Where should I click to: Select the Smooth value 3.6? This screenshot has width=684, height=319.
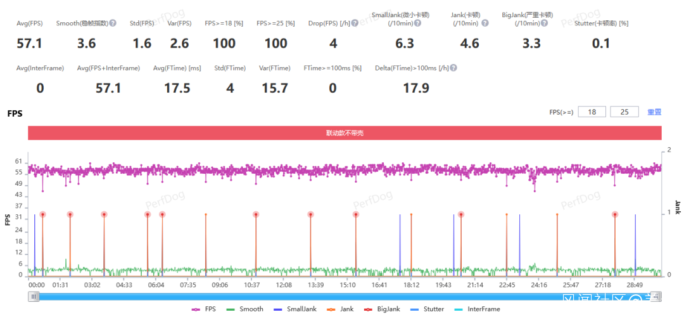click(86, 44)
